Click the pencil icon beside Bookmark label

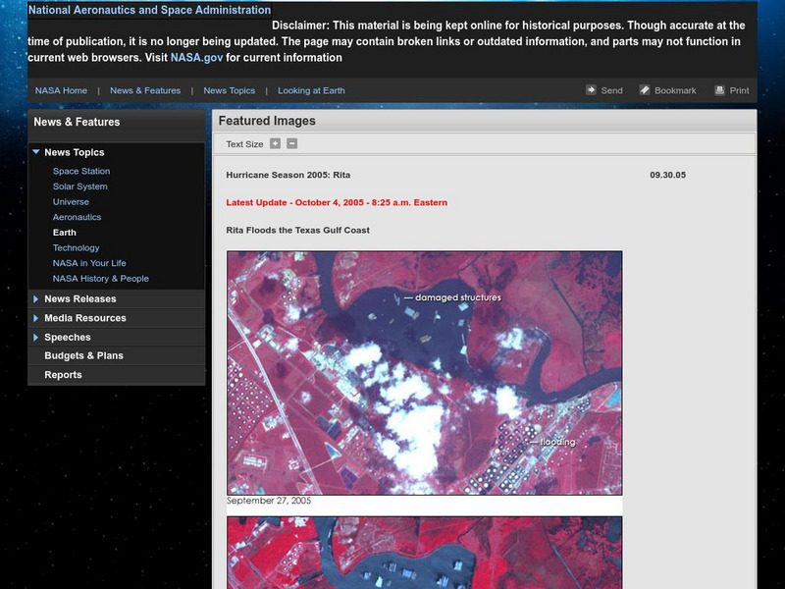click(643, 89)
